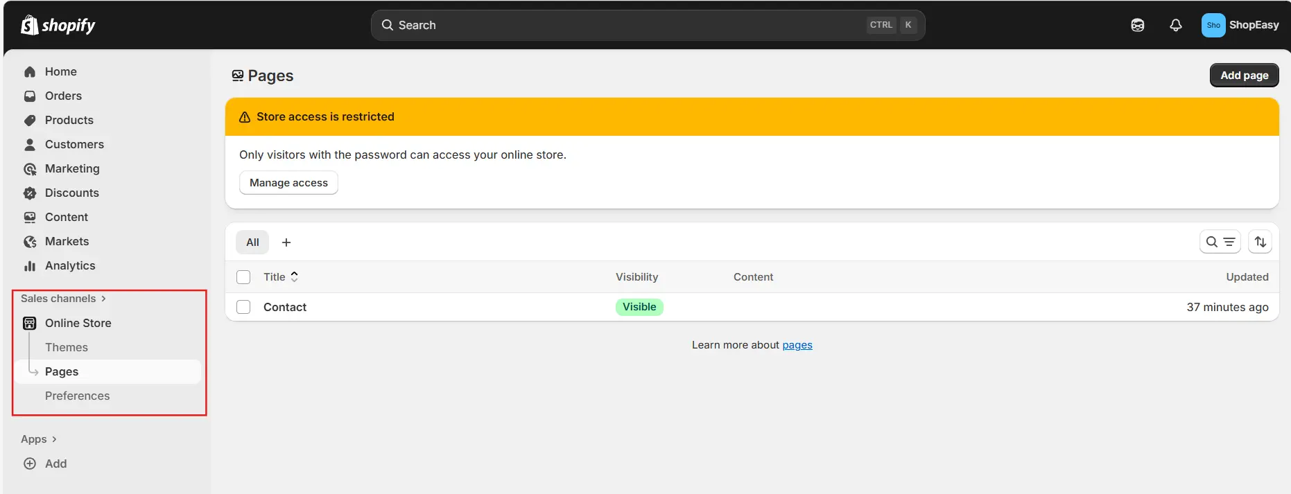Open Markets section

(67, 241)
